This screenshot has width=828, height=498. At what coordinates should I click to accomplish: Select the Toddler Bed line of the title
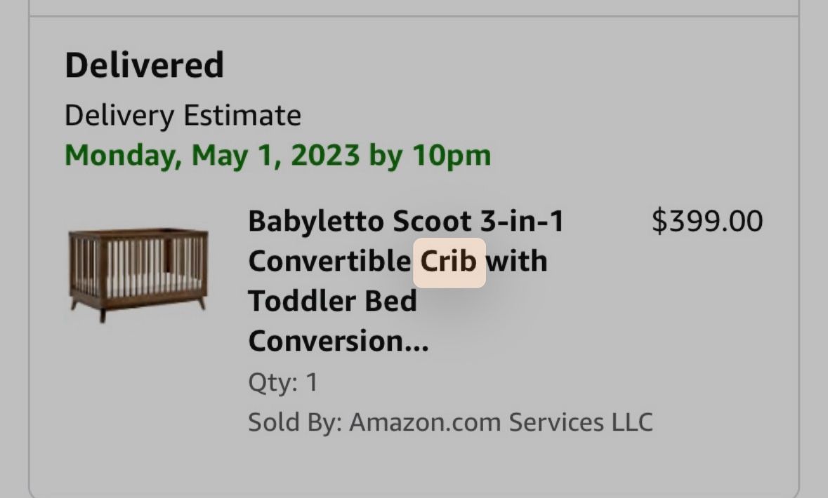tap(332, 301)
